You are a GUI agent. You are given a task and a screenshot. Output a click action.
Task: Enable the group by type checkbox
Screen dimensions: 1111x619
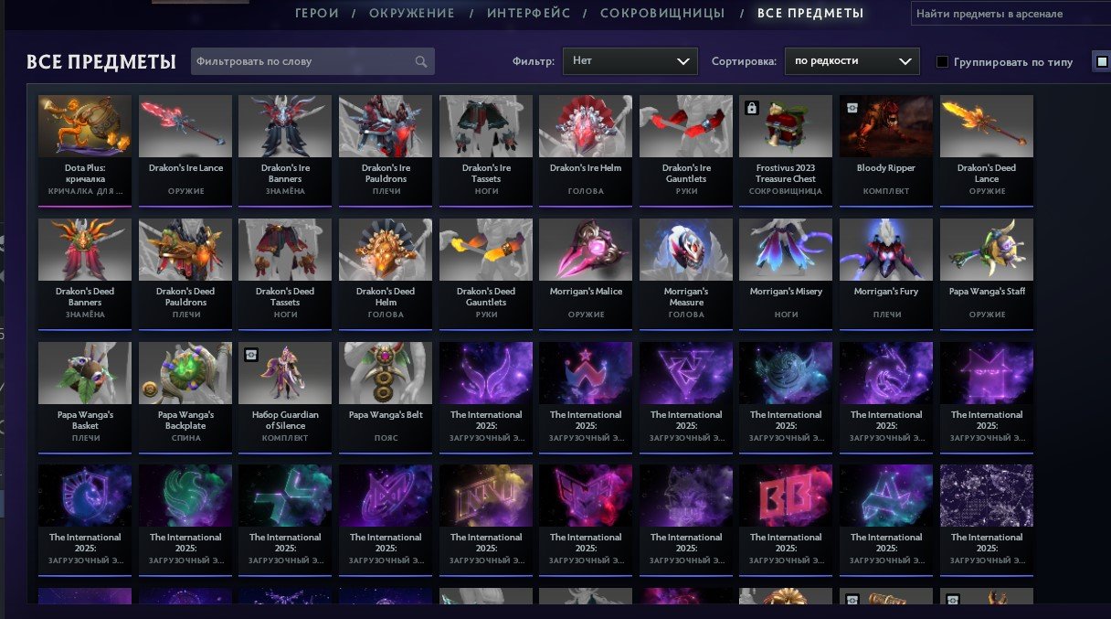coord(943,62)
